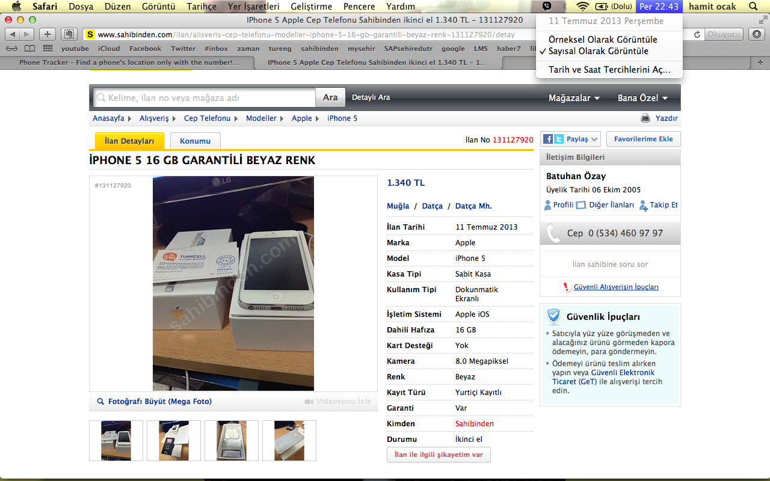
Task: Expand the Bana Özel dropdown
Action: (642, 98)
